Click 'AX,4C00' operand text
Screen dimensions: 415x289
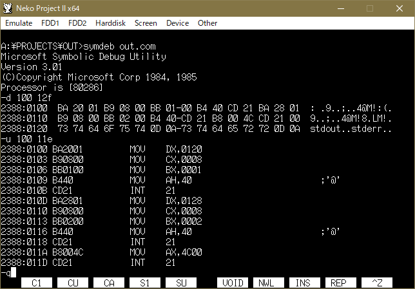(184, 252)
